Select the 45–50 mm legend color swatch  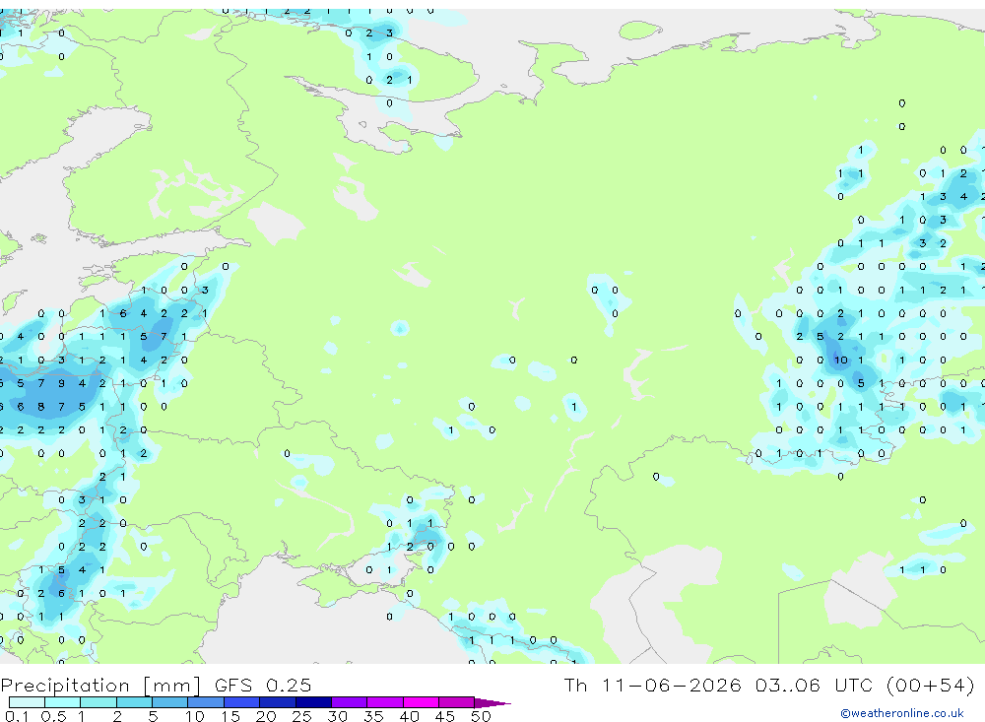pos(456,702)
